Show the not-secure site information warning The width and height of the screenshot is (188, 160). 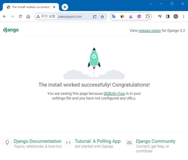(46, 17)
